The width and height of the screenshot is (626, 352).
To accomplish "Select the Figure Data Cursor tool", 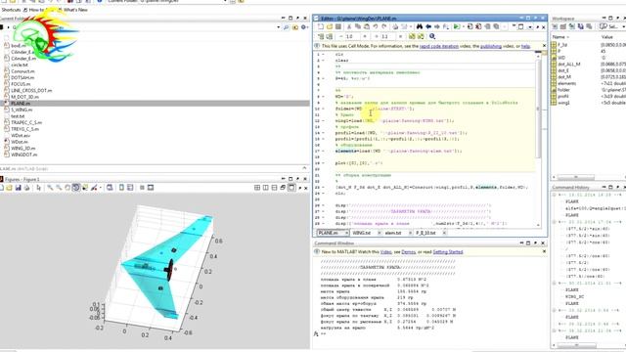I will tap(85, 188).
